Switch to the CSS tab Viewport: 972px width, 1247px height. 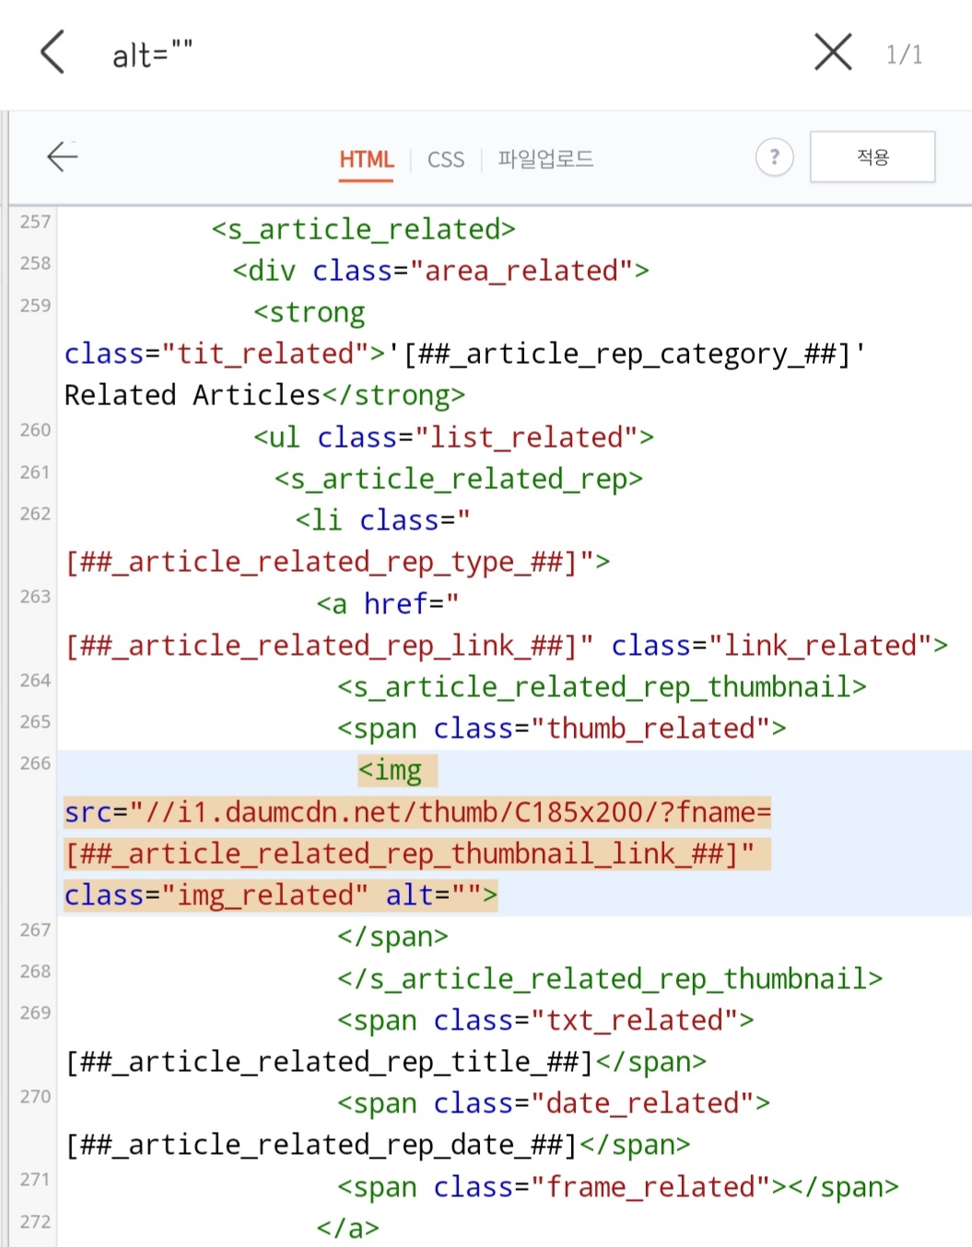[446, 160]
